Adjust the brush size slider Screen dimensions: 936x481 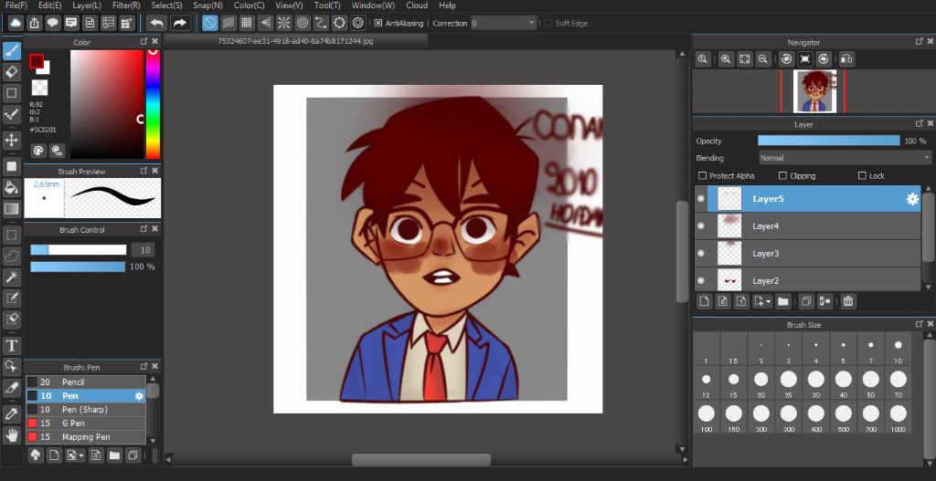pyautogui.click(x=79, y=250)
